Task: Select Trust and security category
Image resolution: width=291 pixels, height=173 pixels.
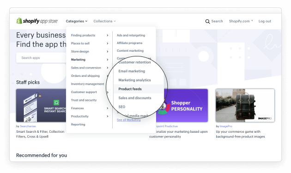Action: 84,100
